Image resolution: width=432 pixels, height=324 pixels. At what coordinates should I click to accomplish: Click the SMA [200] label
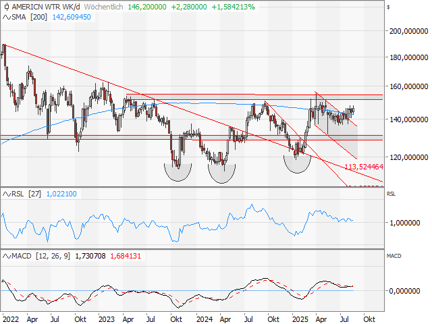pyautogui.click(x=30, y=17)
